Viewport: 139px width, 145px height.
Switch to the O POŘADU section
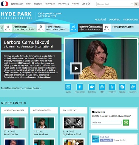[114, 19]
